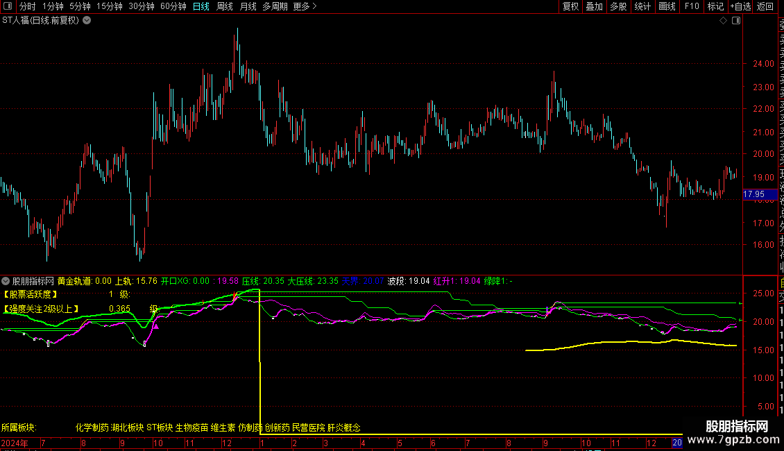This screenshot has width=784, height=451.
Task: Open the 多周期 multi-period view
Action: tap(275, 6)
